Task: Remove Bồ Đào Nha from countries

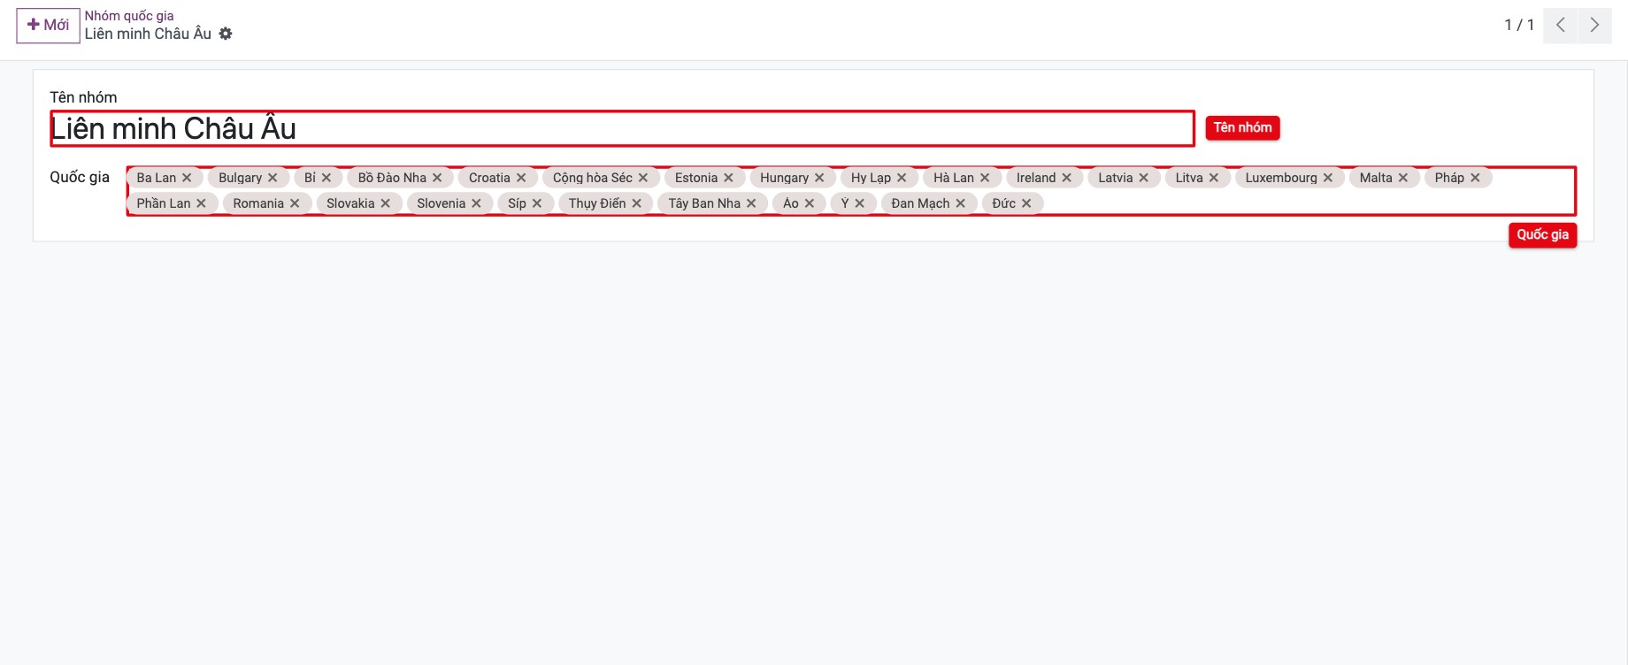Action: pyautogui.click(x=437, y=178)
